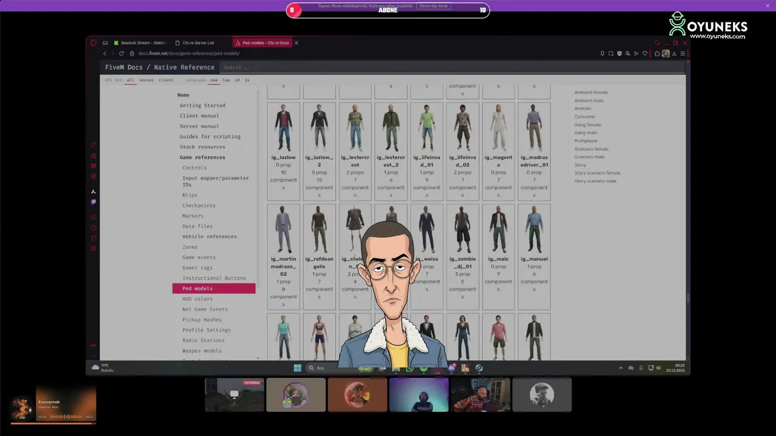Jump to Animals category
Image resolution: width=776 pixels, height=436 pixels.
583,108
